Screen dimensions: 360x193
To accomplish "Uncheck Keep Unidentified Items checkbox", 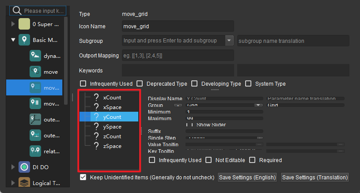I will (83, 177).
